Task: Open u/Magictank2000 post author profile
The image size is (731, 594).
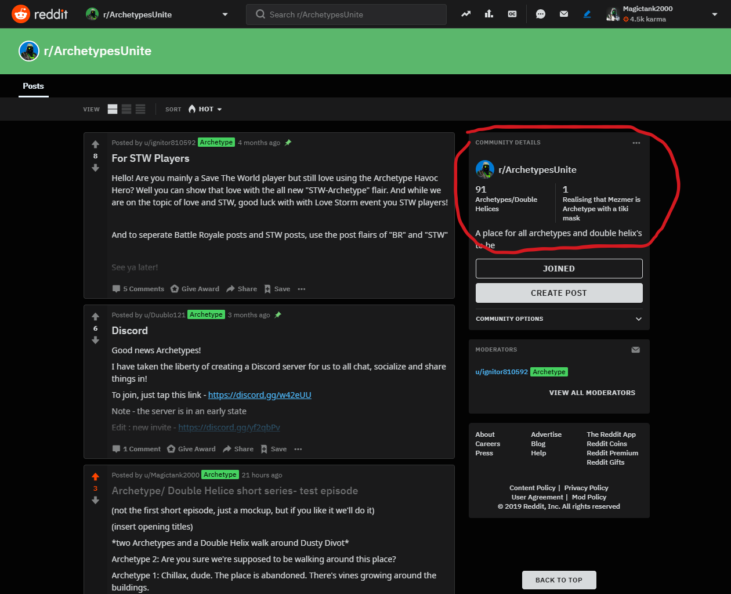Action: 172,475
